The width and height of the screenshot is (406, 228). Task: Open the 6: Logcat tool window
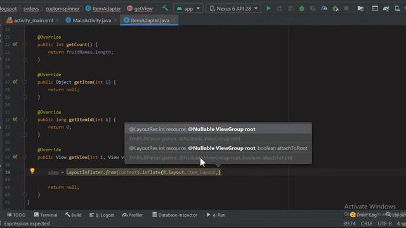101,215
